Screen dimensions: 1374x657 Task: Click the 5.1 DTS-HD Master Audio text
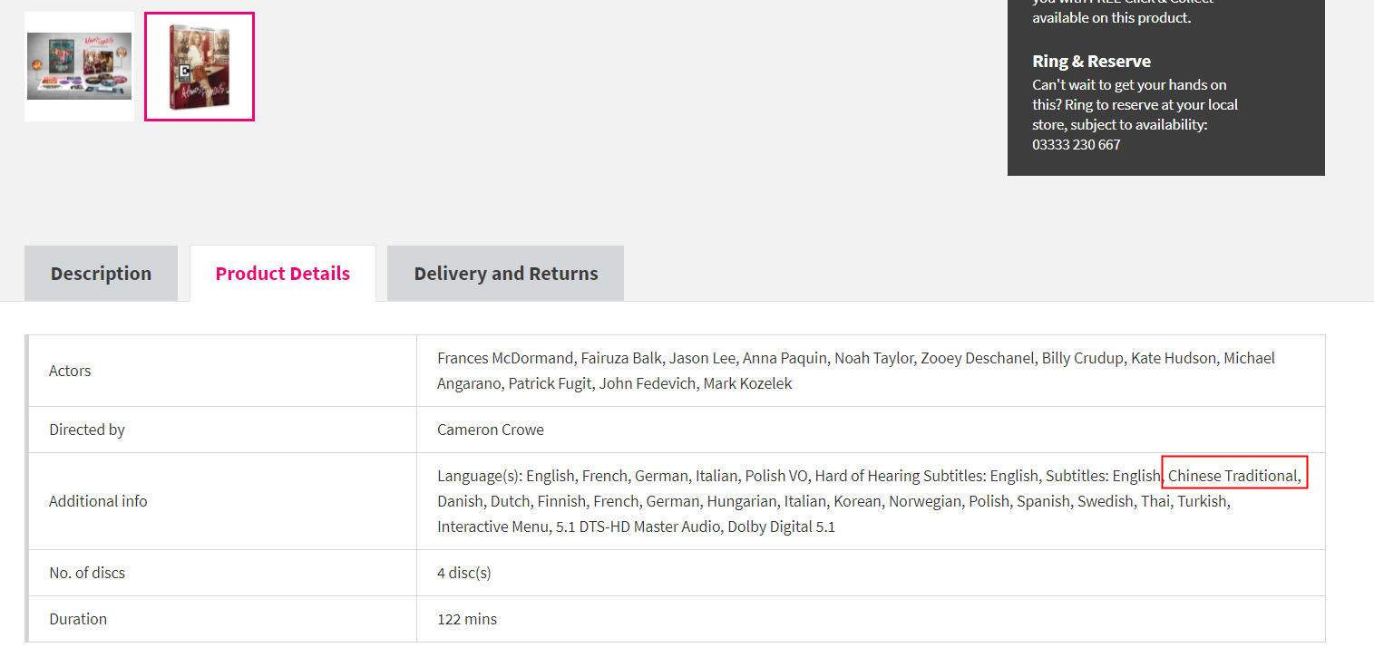coord(638,527)
